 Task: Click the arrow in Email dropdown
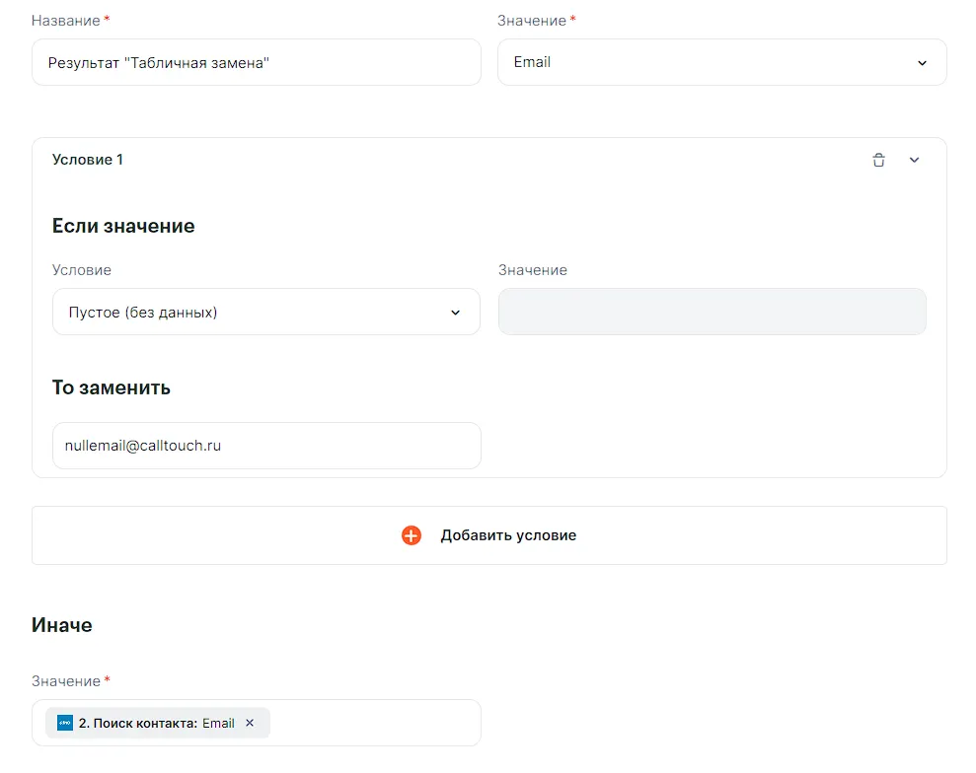tap(922, 63)
